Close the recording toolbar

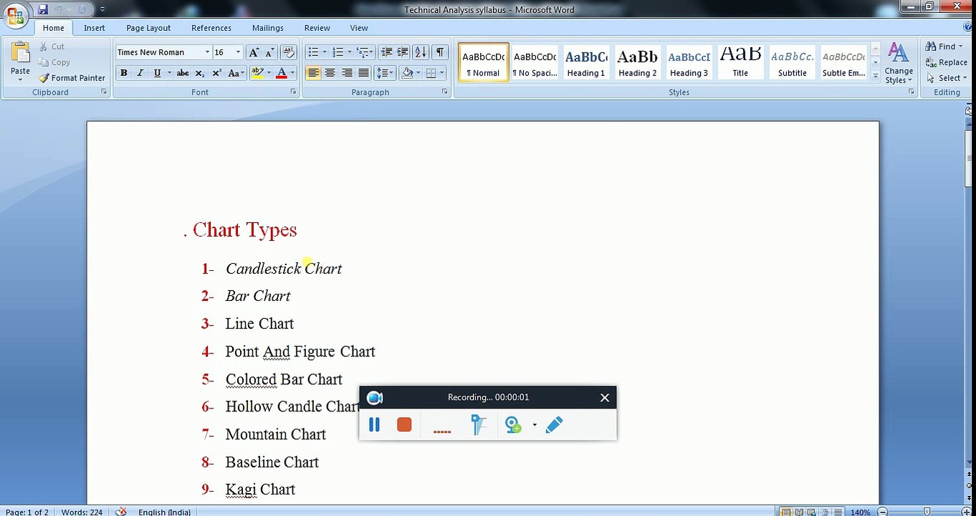pyautogui.click(x=605, y=398)
